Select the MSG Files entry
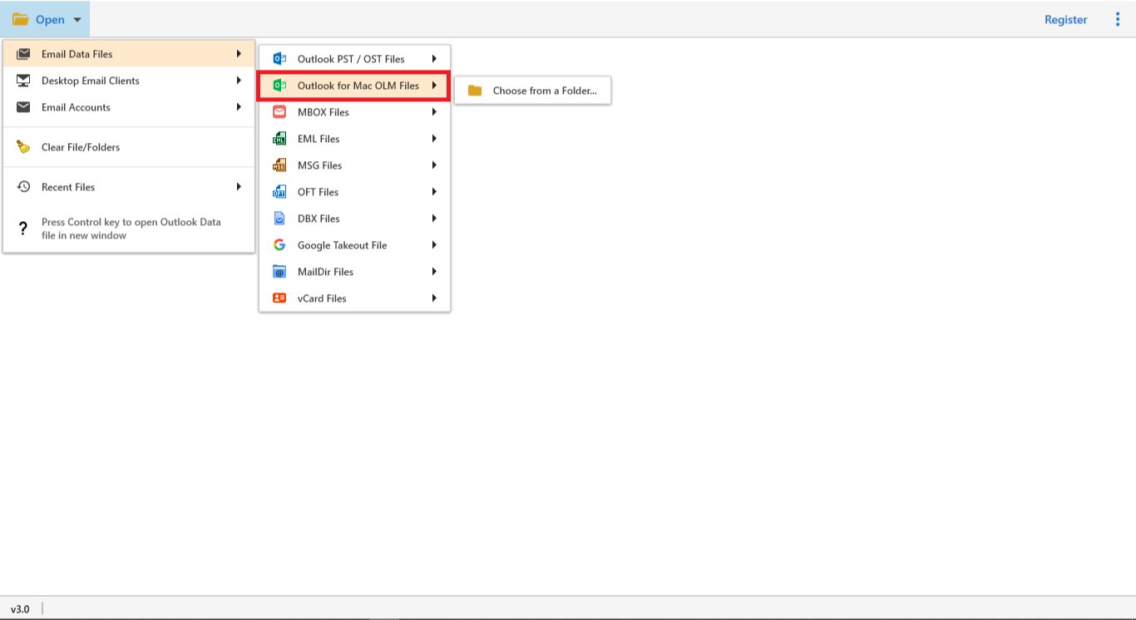Image resolution: width=1136 pixels, height=620 pixels. click(x=355, y=165)
